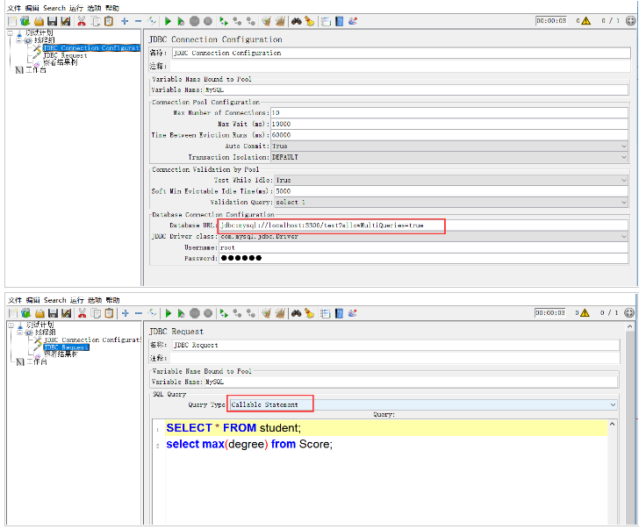
Task: Open Validation Query dropdown showing select 1
Action: (451, 202)
